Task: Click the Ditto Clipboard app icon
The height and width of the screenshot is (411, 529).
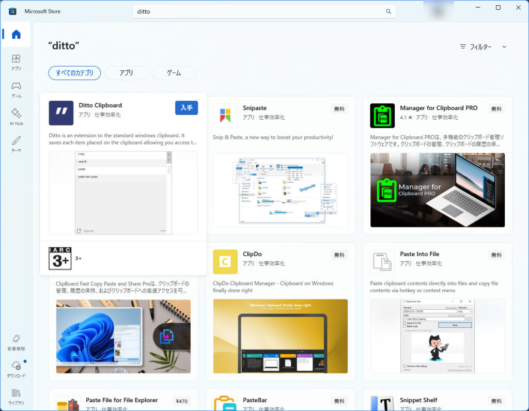Action: (61, 113)
